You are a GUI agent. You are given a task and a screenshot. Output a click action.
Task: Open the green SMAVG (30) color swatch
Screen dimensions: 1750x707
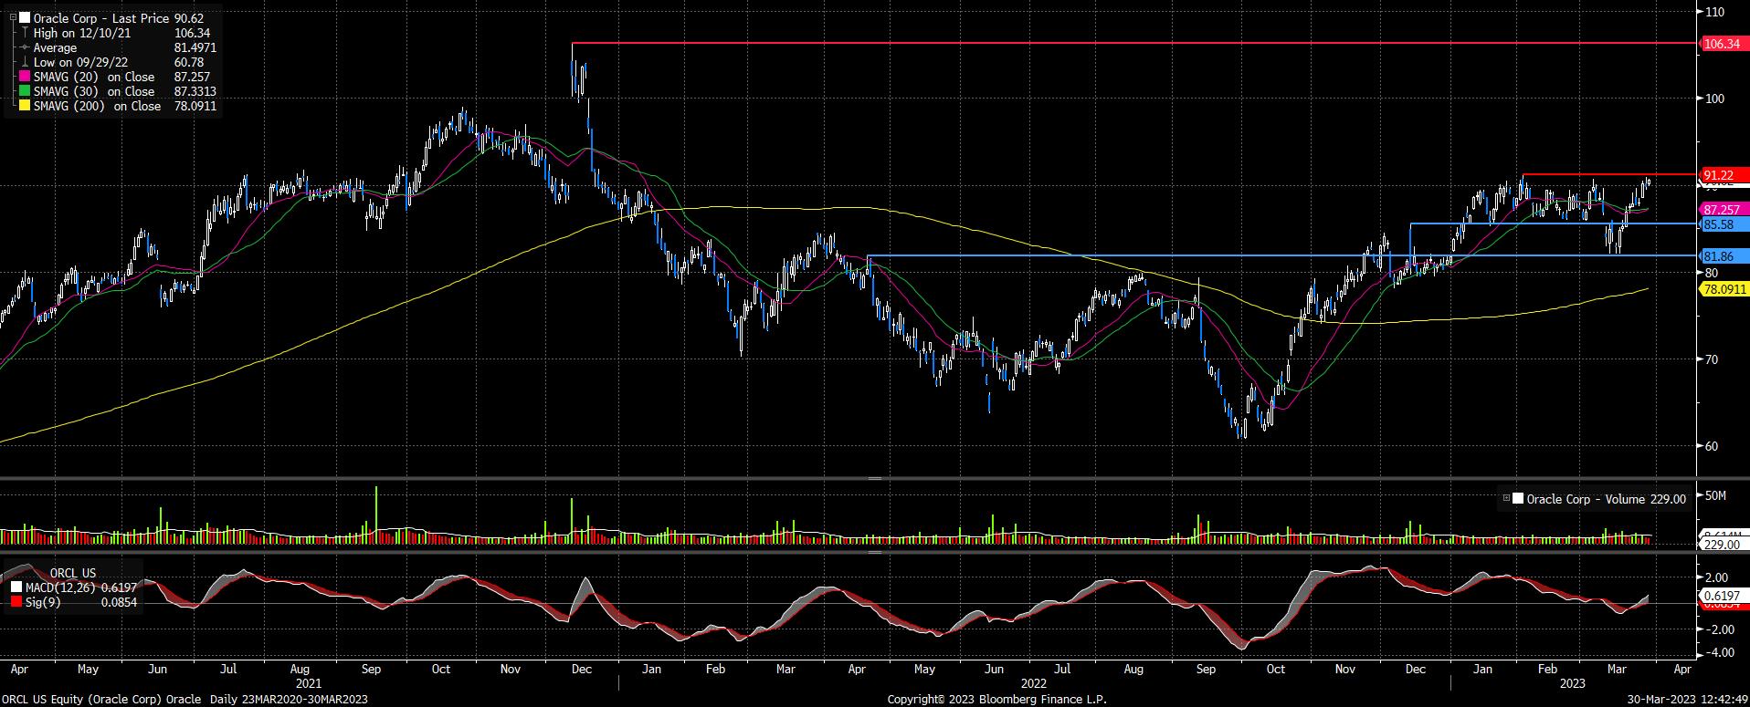[x=25, y=91]
